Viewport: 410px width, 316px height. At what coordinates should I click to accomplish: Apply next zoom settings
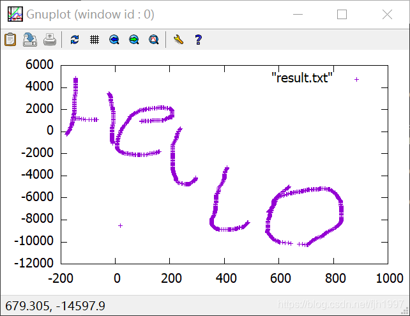point(134,40)
